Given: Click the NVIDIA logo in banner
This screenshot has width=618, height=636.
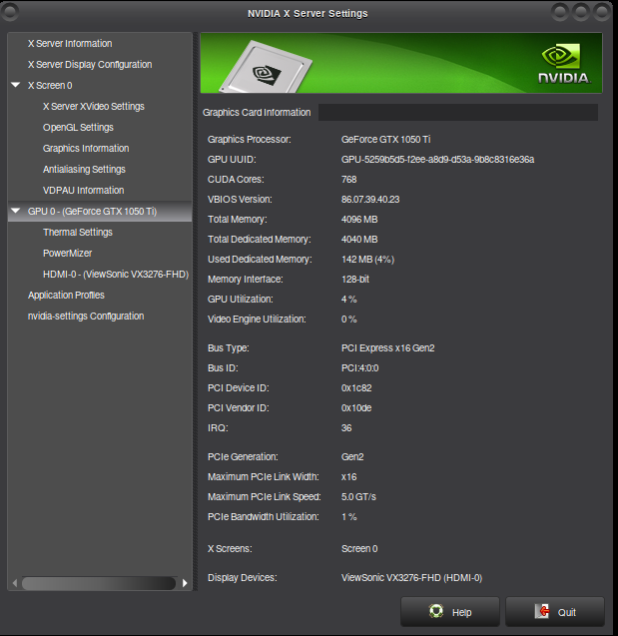Looking at the screenshot, I should click(x=564, y=64).
